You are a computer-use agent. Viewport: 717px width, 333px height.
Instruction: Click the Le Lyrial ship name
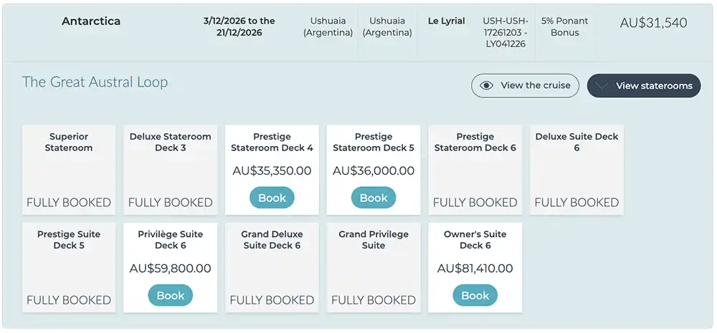pos(446,21)
